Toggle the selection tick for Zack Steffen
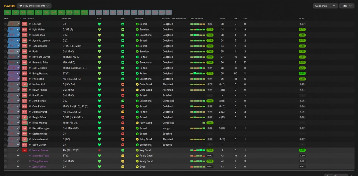The width and height of the screenshot is (358, 176). click(5, 167)
